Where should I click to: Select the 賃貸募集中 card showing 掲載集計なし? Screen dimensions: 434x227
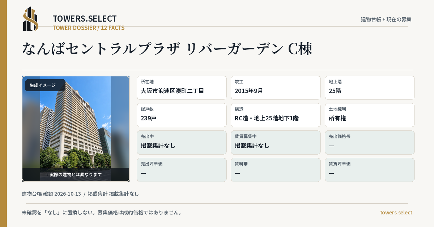[x=276, y=142]
